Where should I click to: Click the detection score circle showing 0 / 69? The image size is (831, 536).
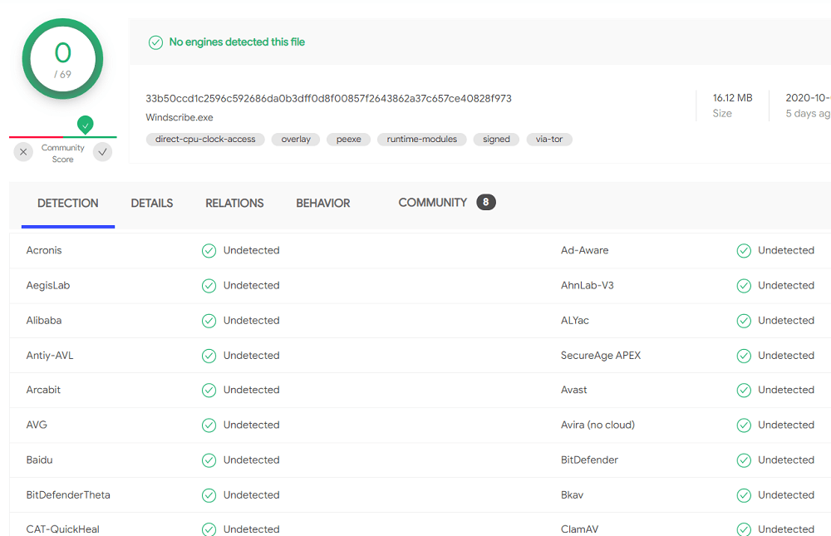click(x=62, y=59)
